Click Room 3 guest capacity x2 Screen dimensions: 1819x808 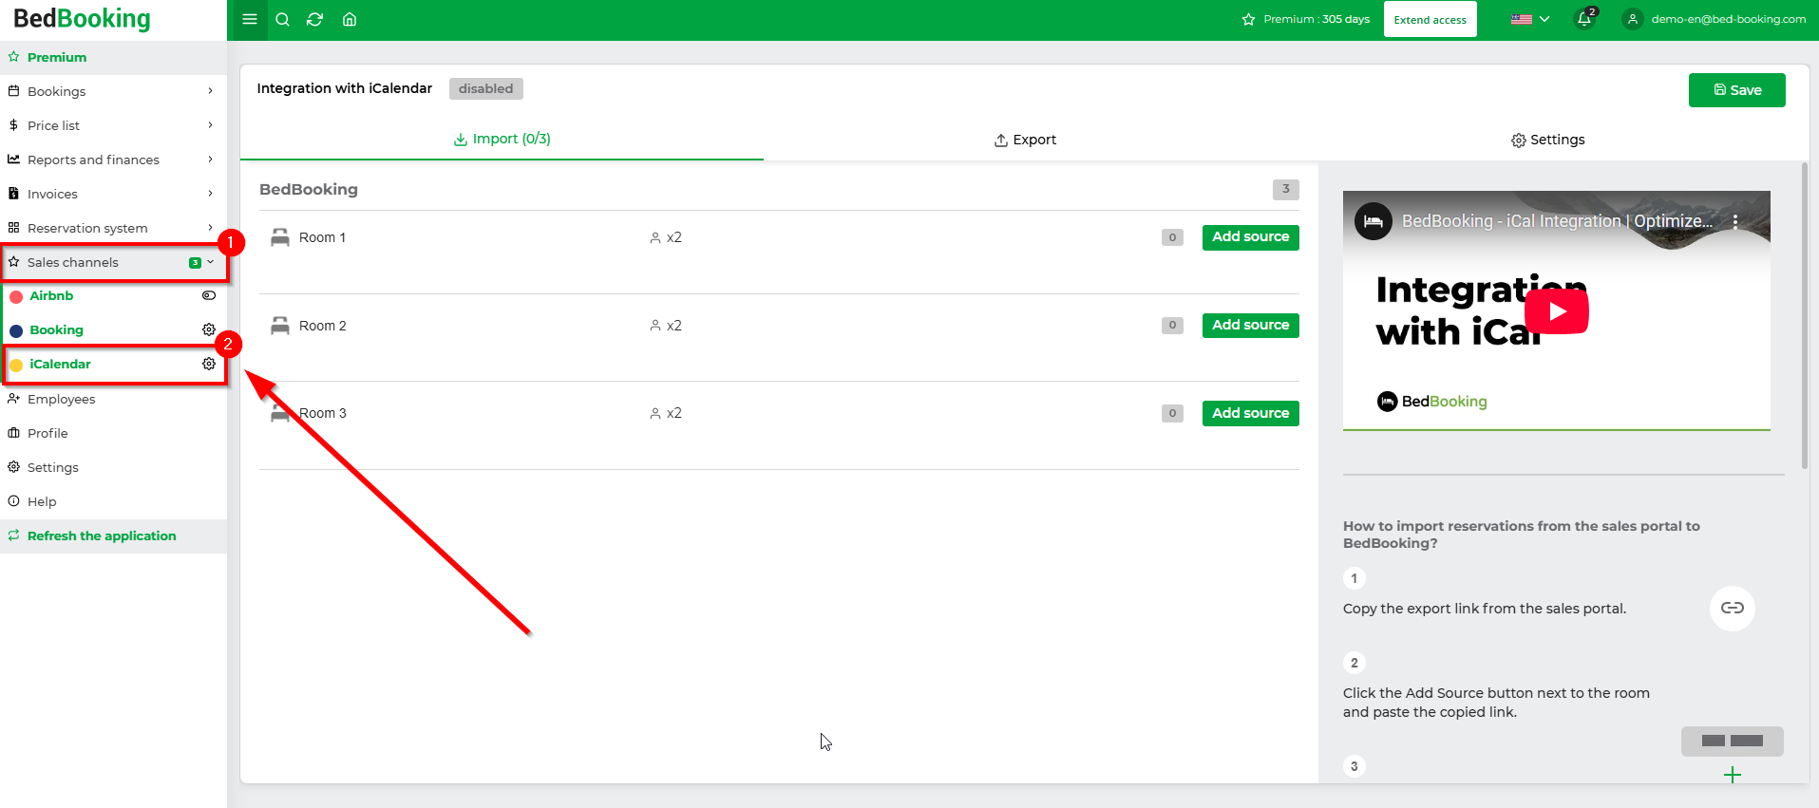666,414
